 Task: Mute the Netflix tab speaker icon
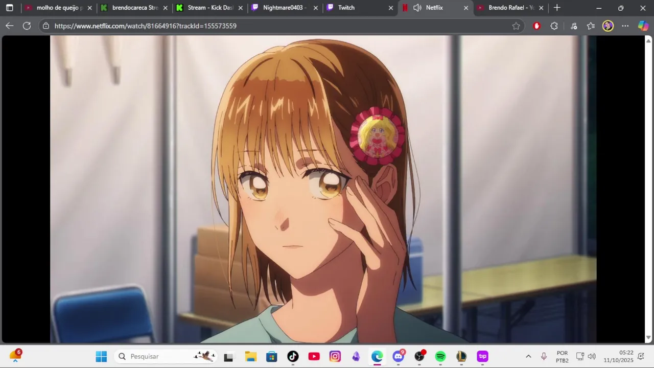417,8
